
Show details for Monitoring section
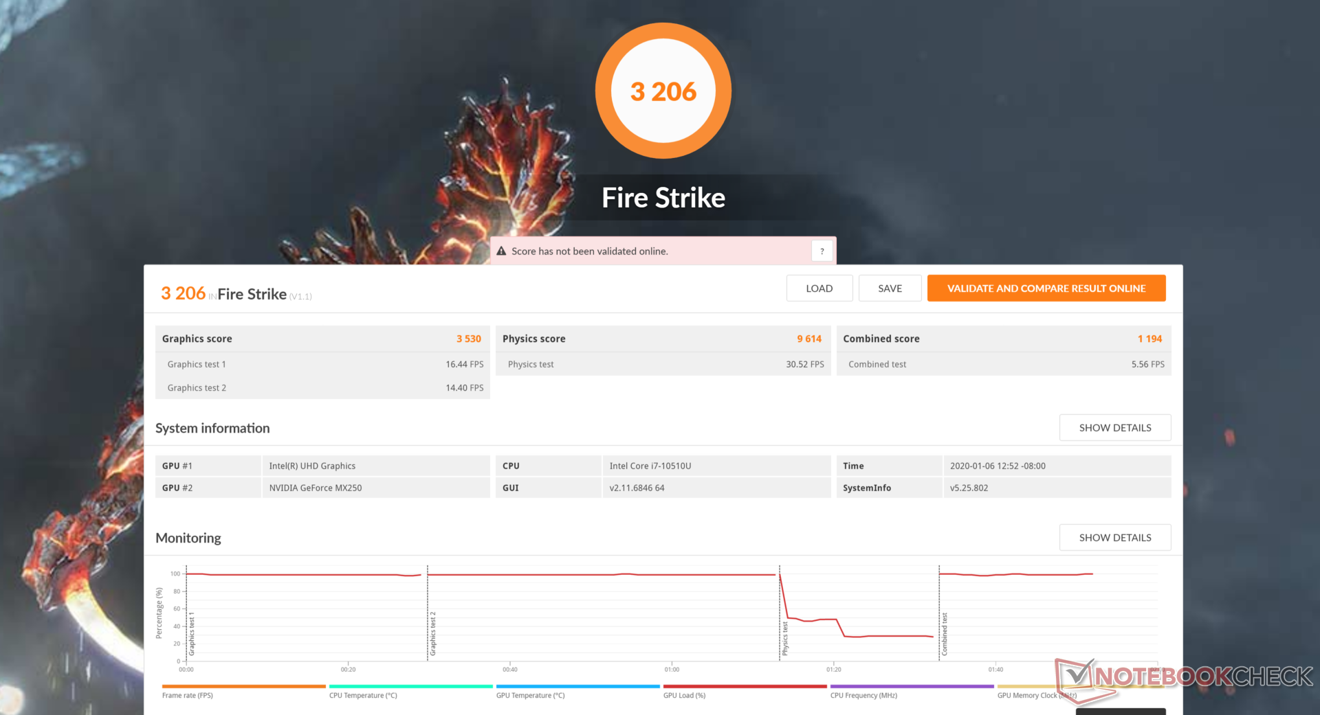tap(1114, 538)
